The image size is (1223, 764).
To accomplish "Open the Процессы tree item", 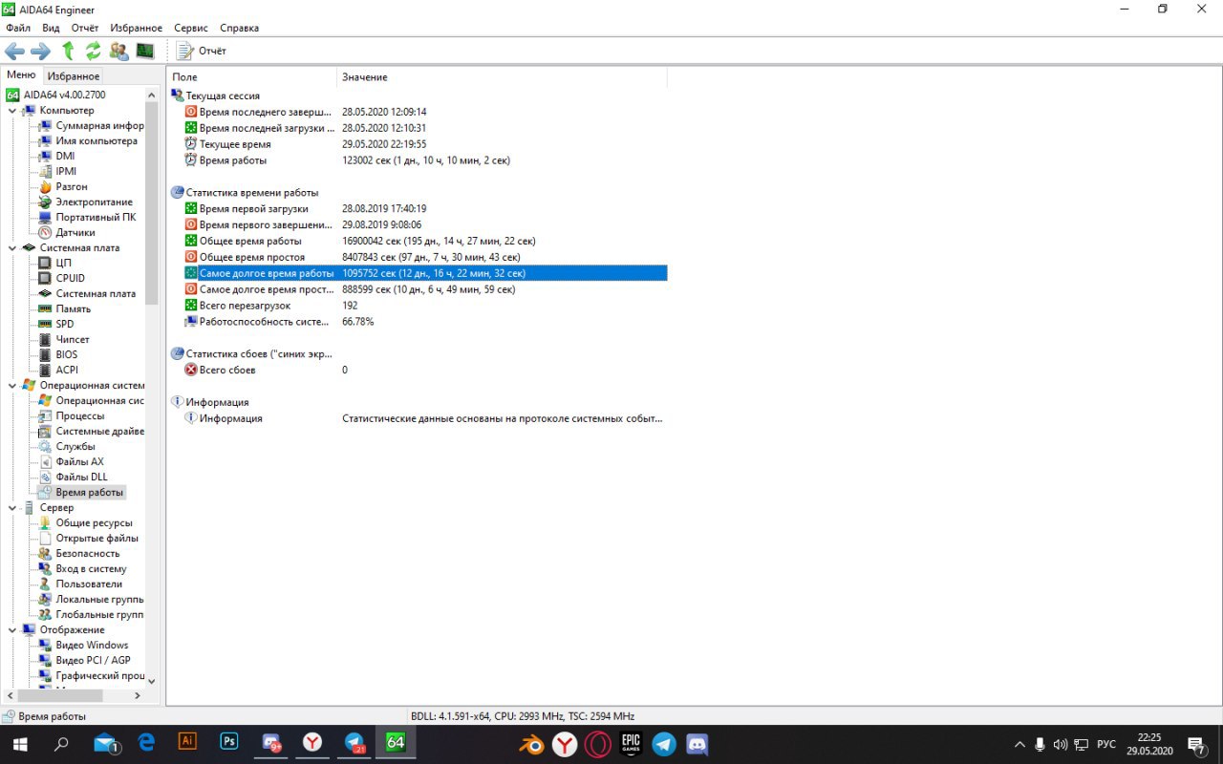I will (72, 416).
